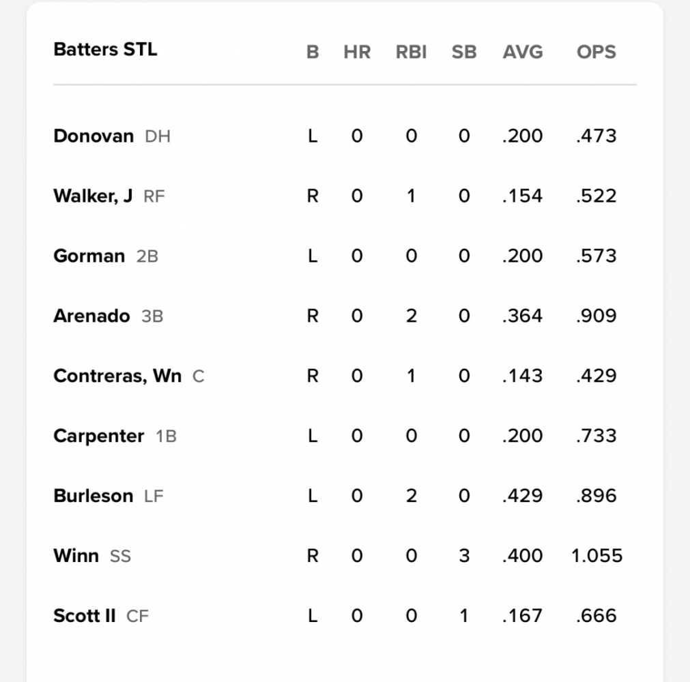Select Burleson's .429 batting average
The image size is (690, 682).
tap(522, 496)
